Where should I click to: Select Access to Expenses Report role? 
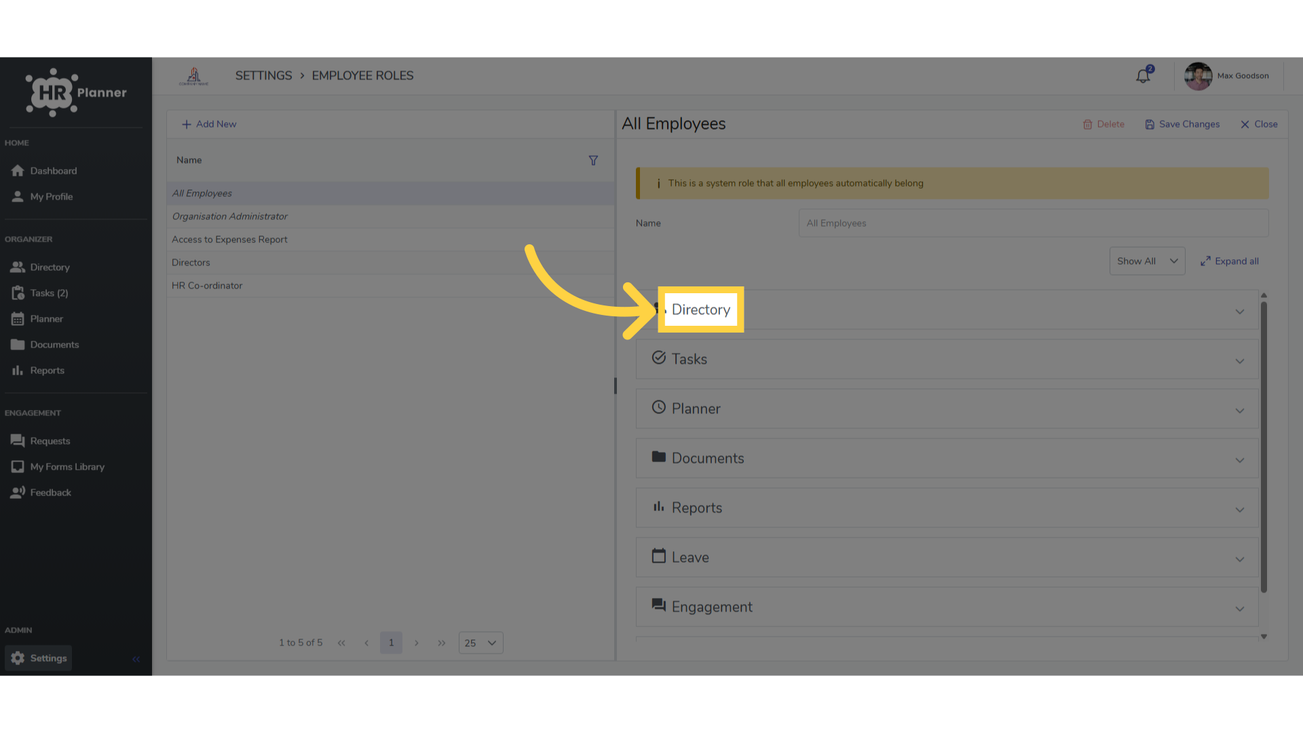click(x=390, y=240)
